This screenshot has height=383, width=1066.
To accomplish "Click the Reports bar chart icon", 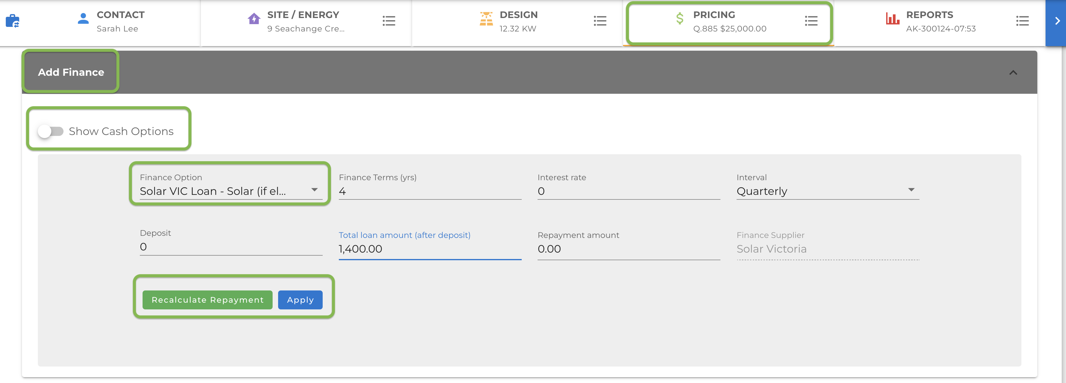I will [893, 19].
